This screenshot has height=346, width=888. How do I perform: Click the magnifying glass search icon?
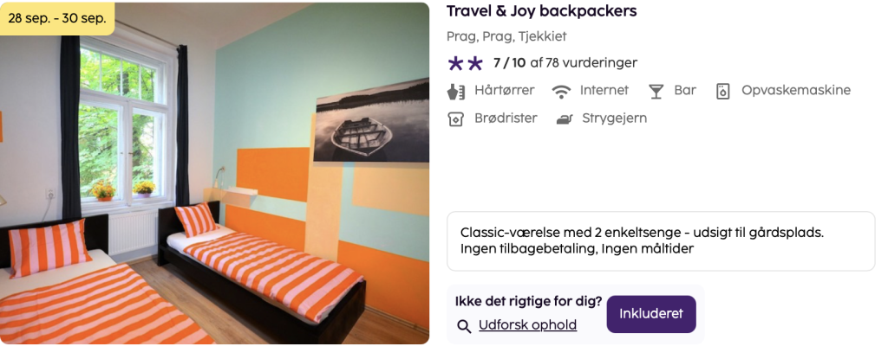(465, 326)
